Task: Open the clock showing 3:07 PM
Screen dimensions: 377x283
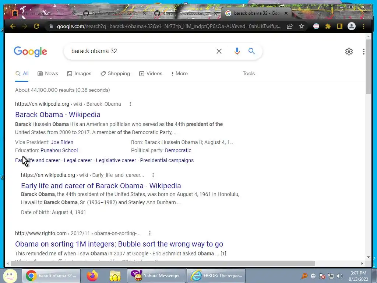Action: (358, 276)
